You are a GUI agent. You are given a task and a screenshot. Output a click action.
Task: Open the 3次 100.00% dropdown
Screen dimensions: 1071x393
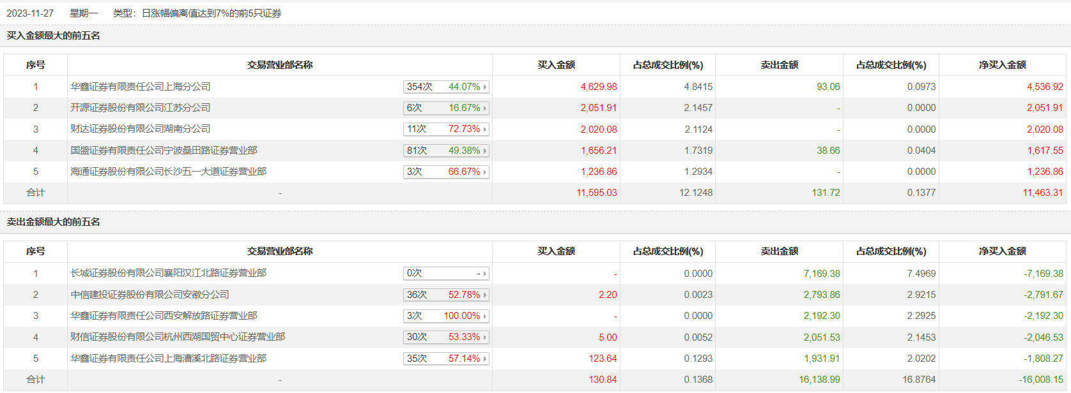[446, 316]
